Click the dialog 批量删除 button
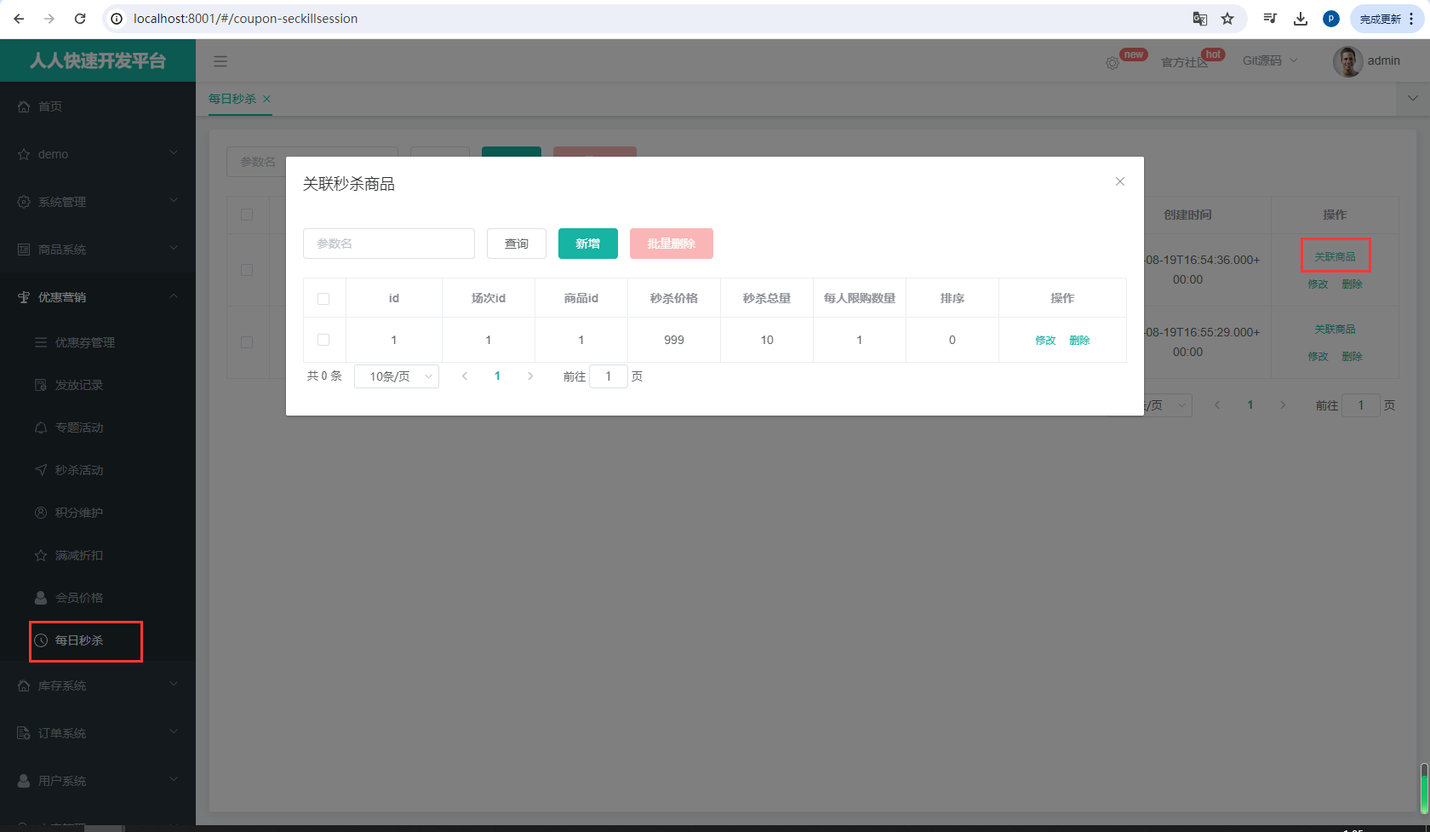Image resolution: width=1430 pixels, height=832 pixels. 672,244
